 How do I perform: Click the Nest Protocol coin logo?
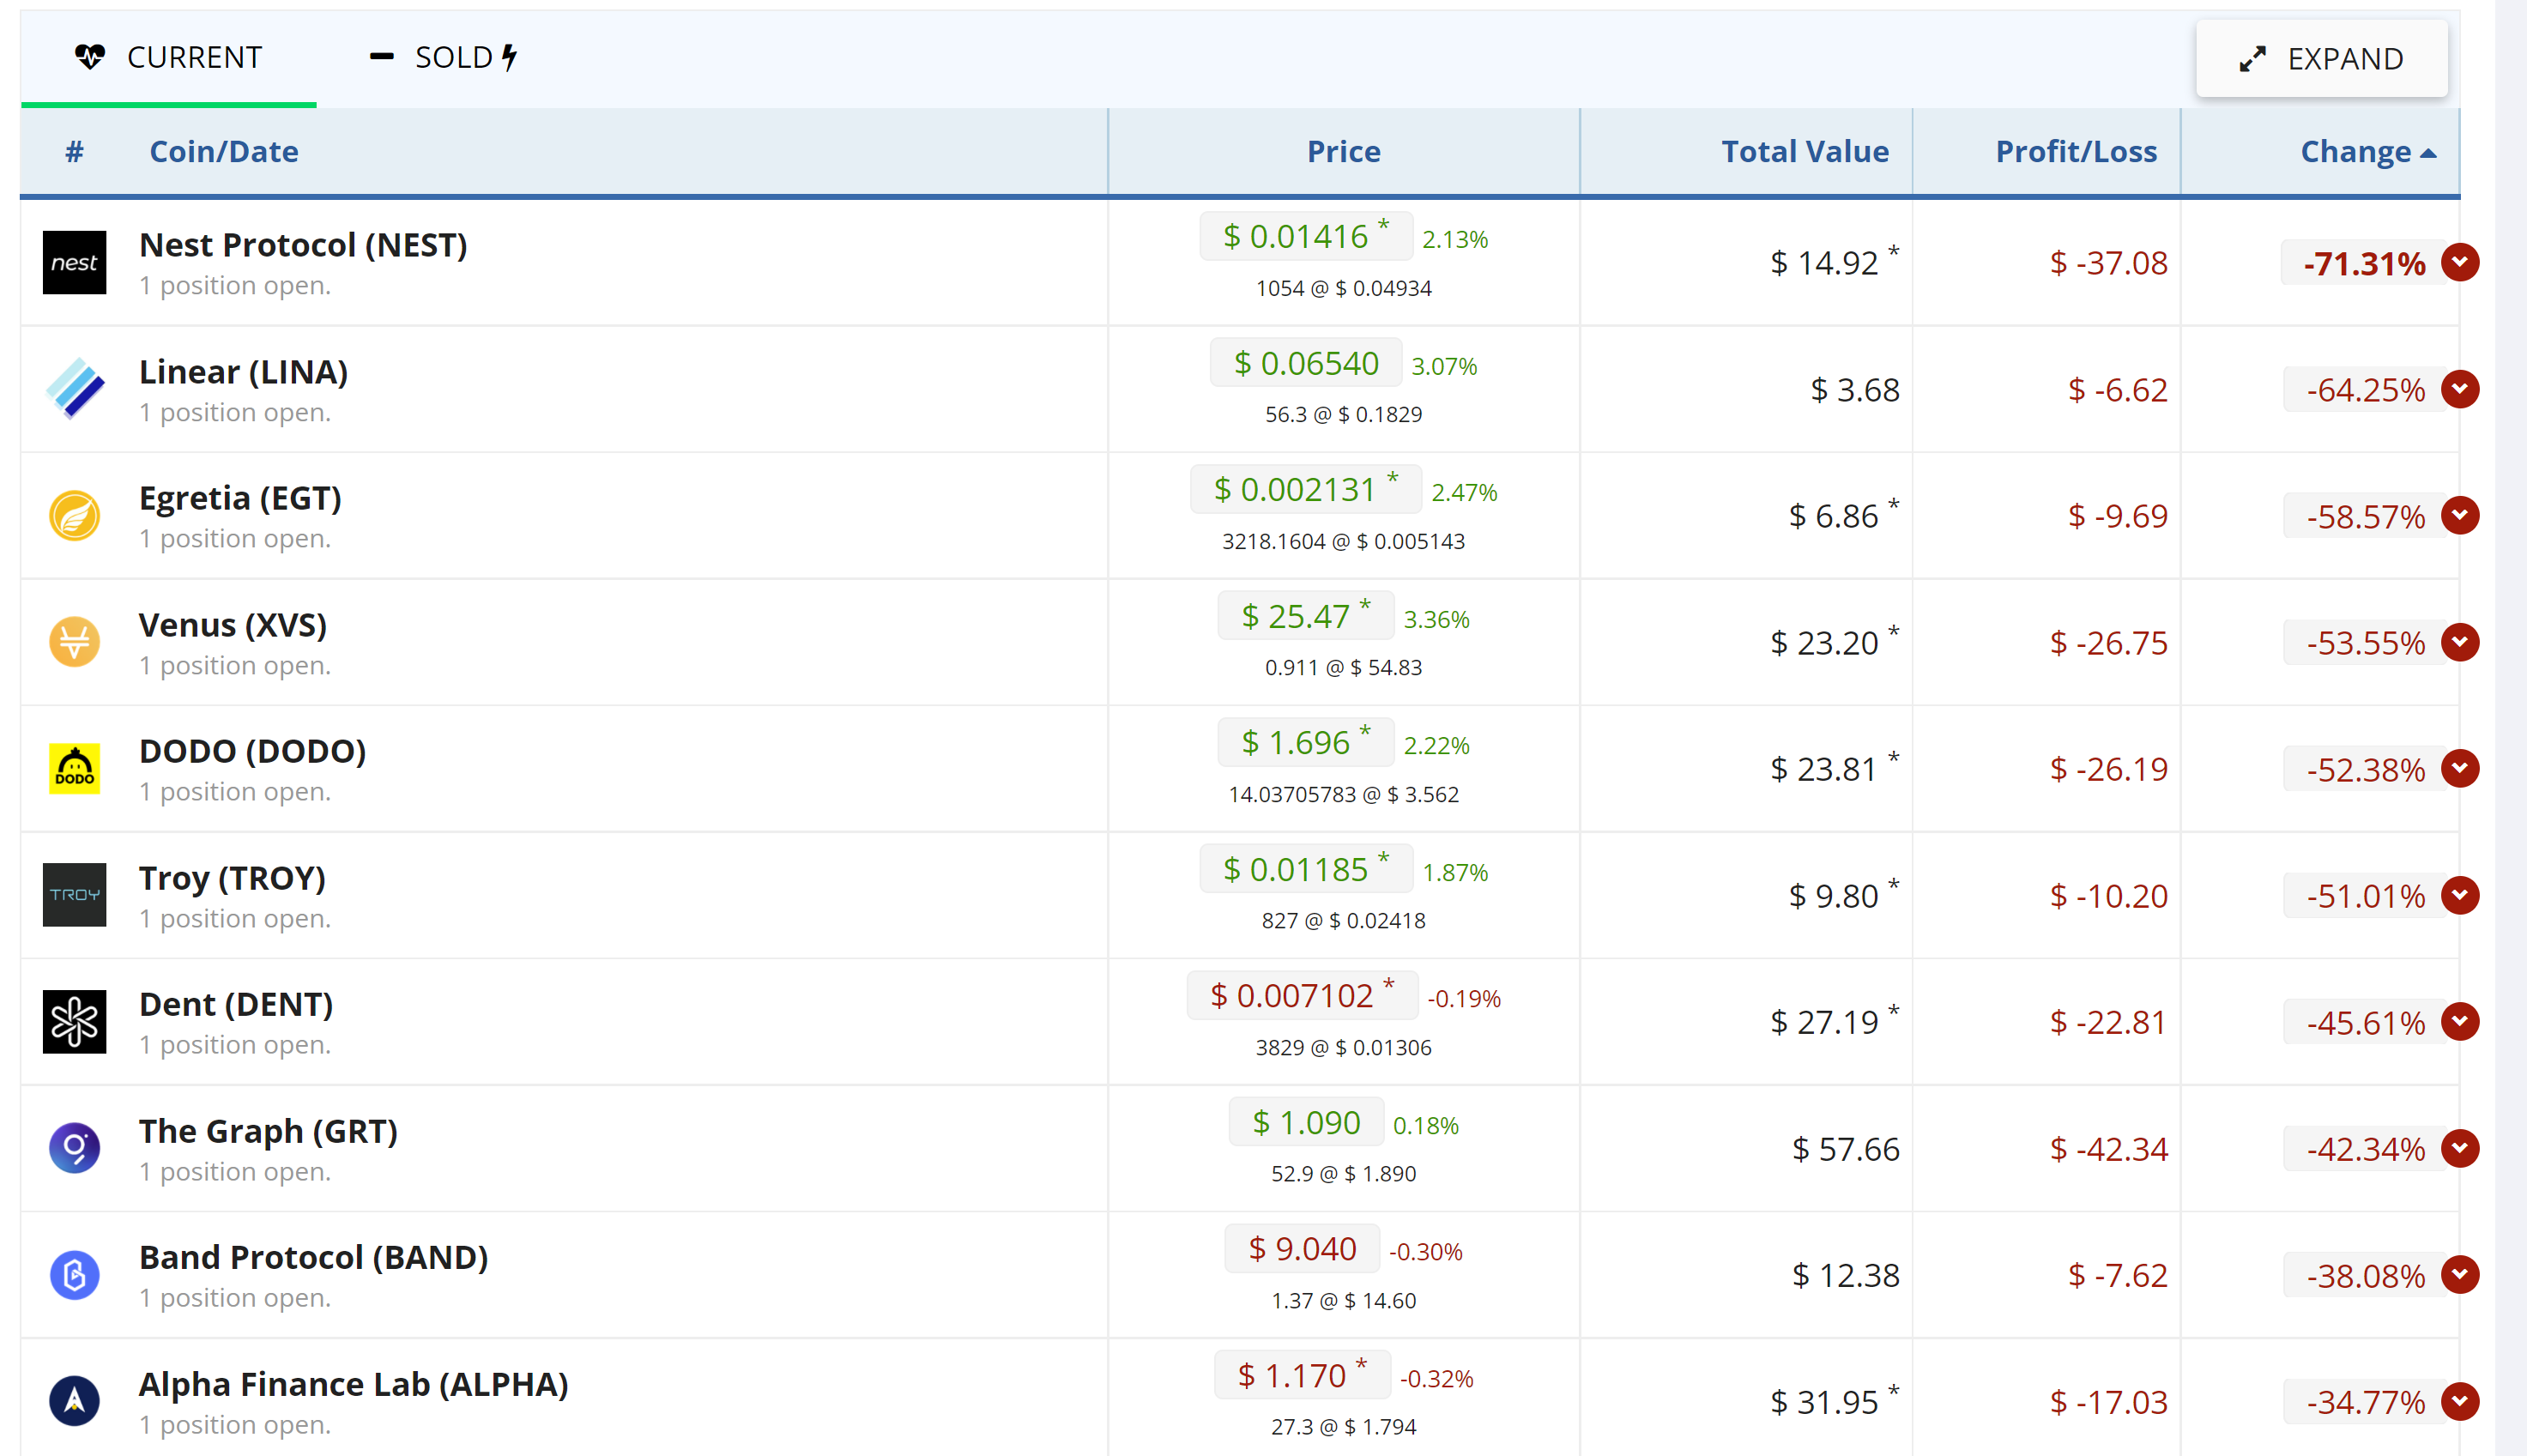74,263
